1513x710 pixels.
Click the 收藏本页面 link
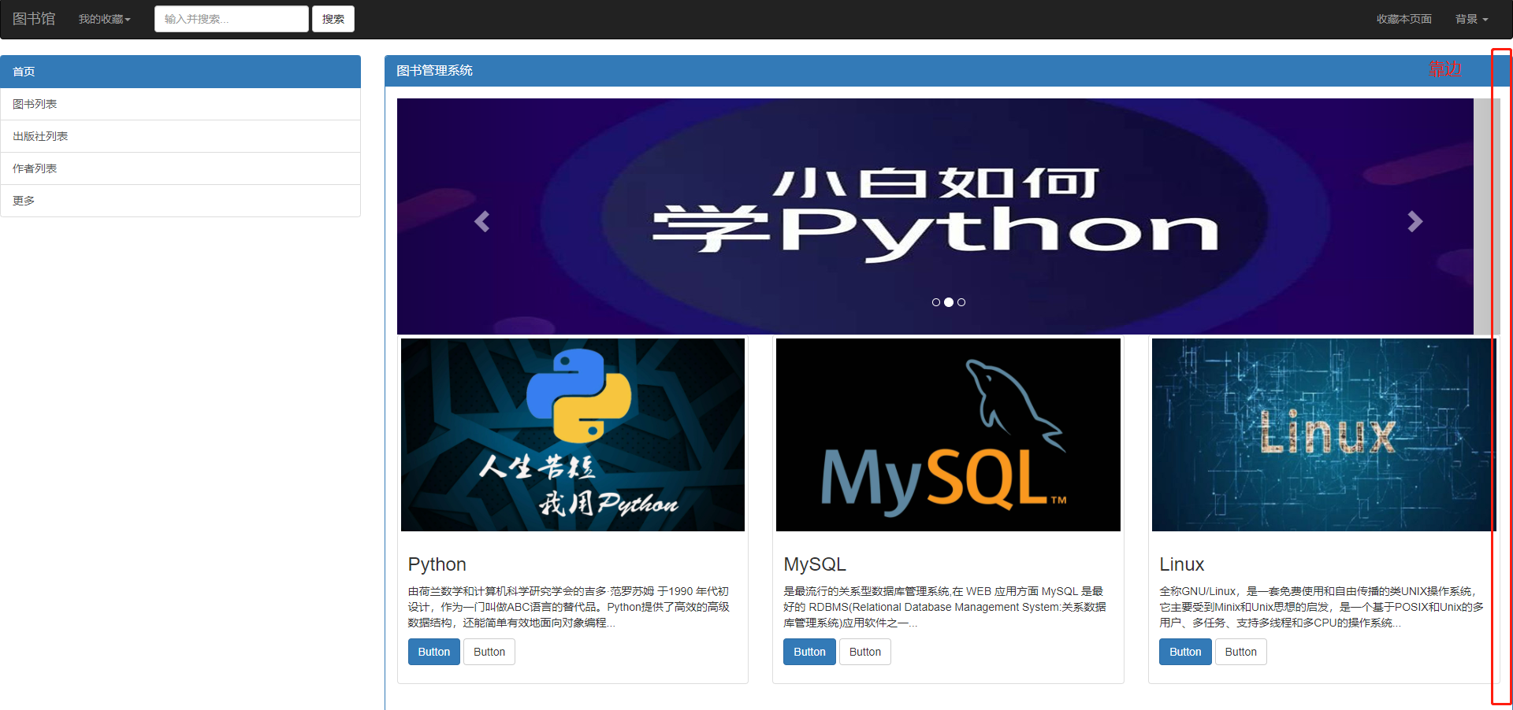click(x=1403, y=19)
